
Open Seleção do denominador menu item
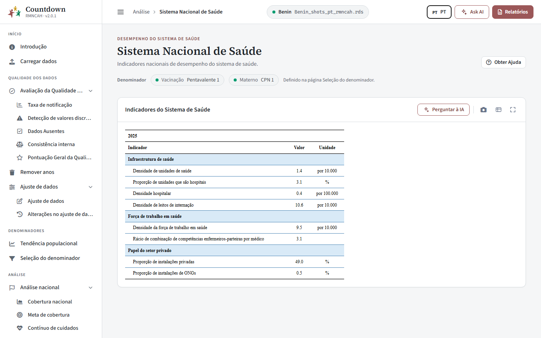click(x=51, y=258)
